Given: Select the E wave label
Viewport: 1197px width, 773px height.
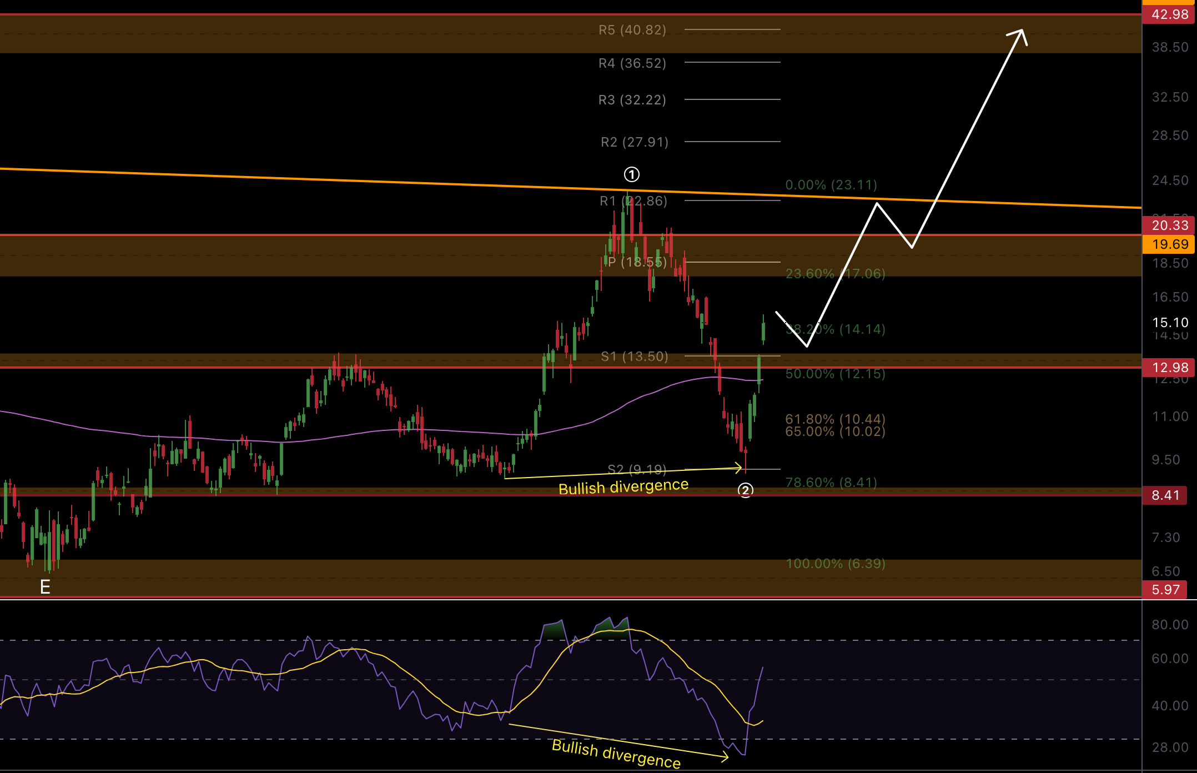Looking at the screenshot, I should (x=45, y=586).
